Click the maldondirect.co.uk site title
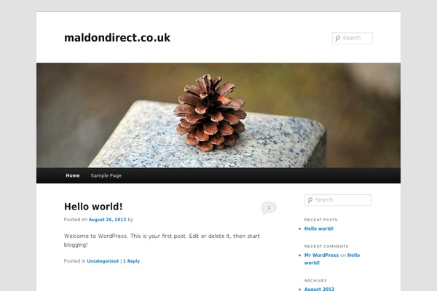 point(117,38)
